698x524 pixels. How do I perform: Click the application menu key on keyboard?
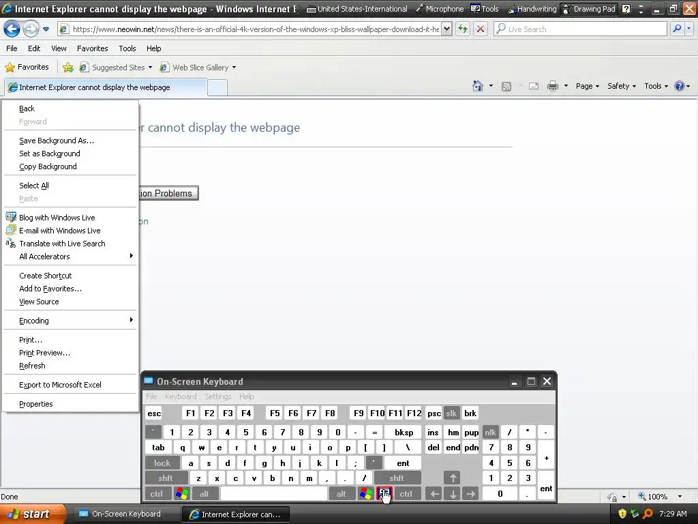coord(384,494)
